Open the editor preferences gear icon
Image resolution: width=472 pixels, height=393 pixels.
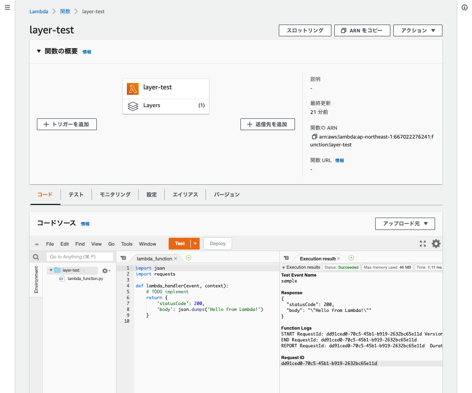point(436,243)
